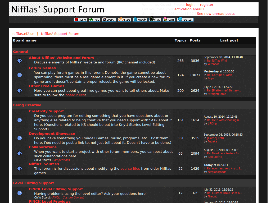This screenshot has width=271, height=203.
Task: View Fubaka's profile
Action: tap(213, 142)
